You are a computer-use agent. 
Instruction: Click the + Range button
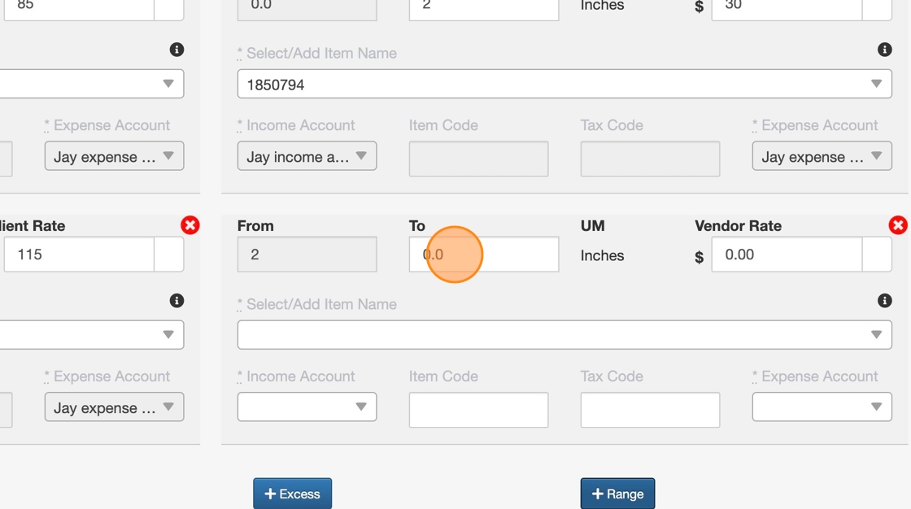click(x=617, y=494)
